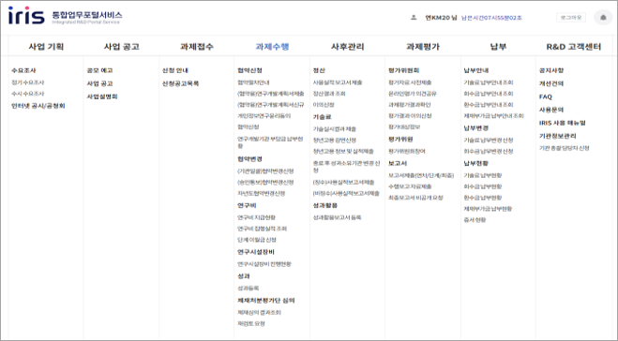Click 온라인평가 의견공유 link

tap(413, 94)
